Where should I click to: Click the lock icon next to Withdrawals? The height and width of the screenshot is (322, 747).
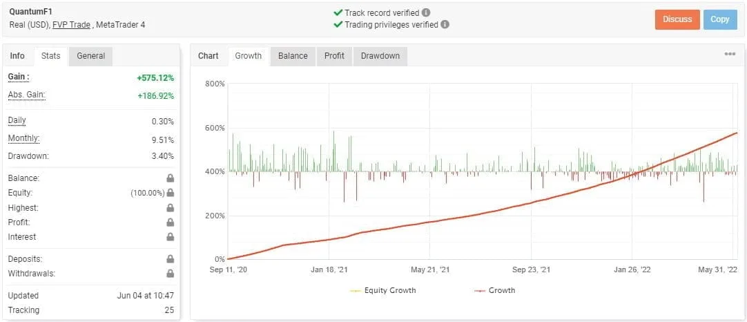(170, 274)
